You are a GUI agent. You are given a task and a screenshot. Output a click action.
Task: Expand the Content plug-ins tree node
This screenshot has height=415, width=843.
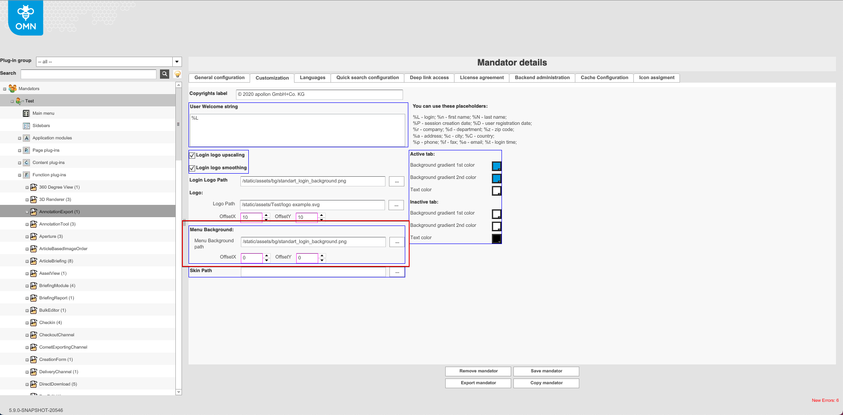[19, 163]
